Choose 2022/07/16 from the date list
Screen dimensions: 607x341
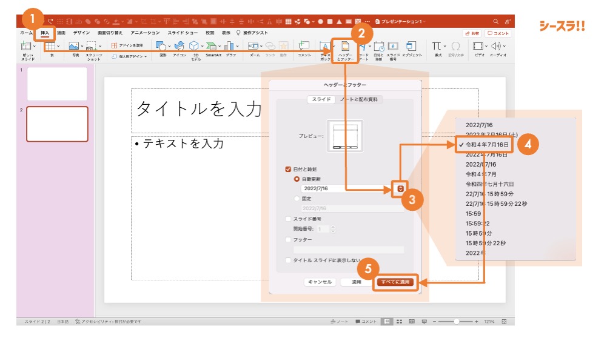[481, 164]
